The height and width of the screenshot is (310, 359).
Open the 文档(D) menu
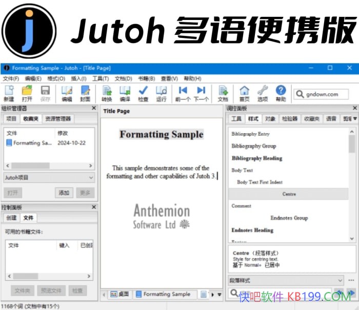click(124, 79)
